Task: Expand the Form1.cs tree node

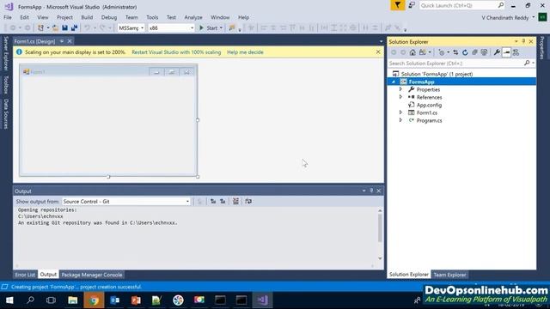Action: [400, 112]
